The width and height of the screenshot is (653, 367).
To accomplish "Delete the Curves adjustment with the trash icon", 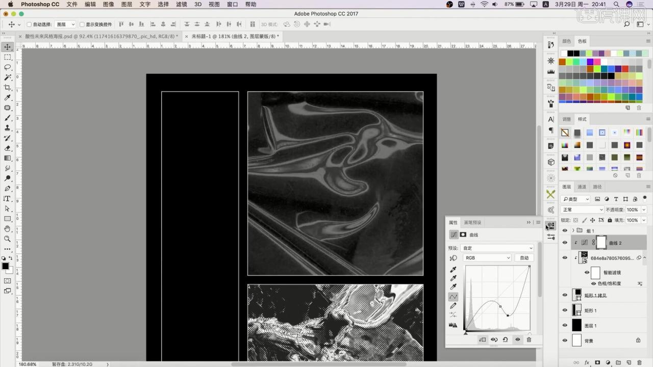I will point(529,339).
